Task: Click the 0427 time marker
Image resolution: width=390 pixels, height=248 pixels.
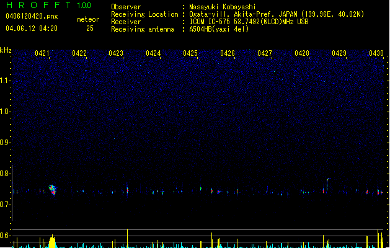Action: (x=265, y=53)
